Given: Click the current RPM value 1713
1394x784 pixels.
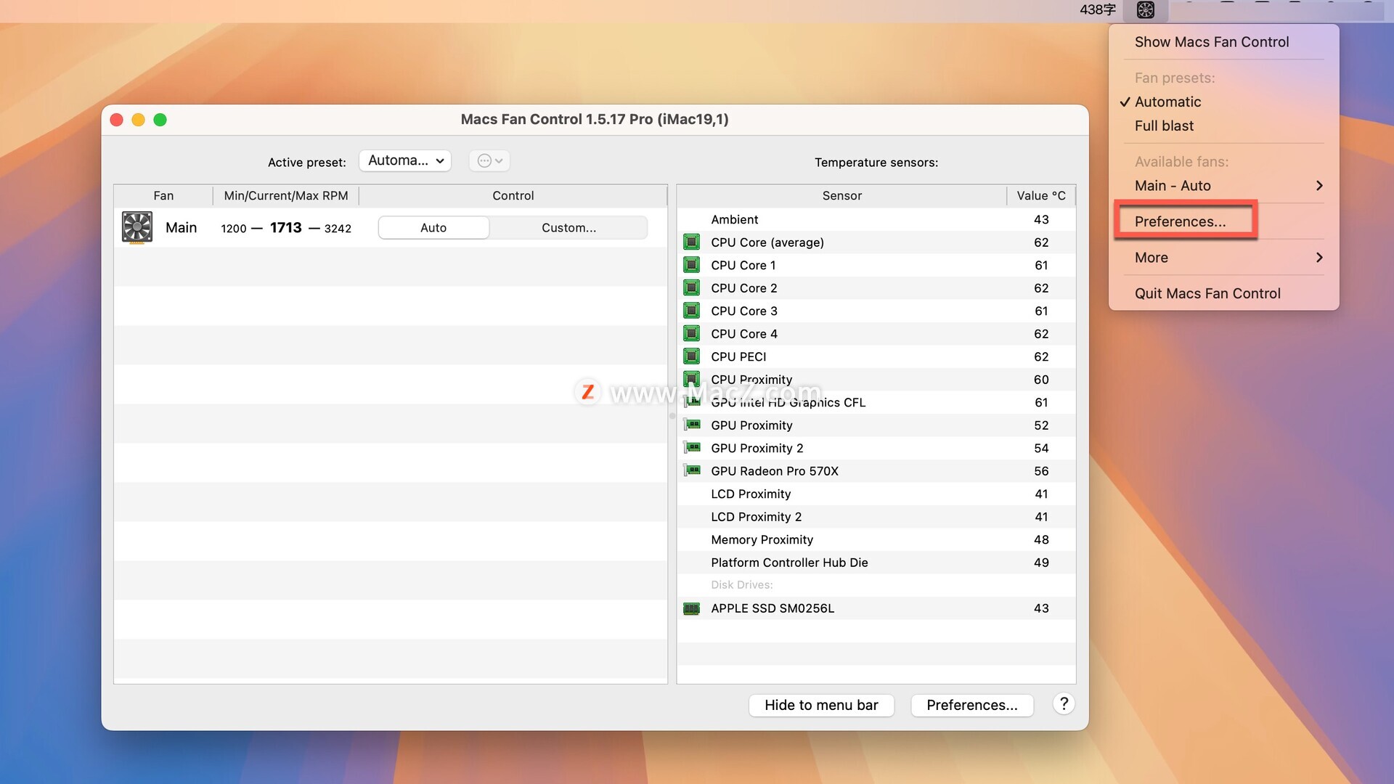Looking at the screenshot, I should click(x=285, y=228).
